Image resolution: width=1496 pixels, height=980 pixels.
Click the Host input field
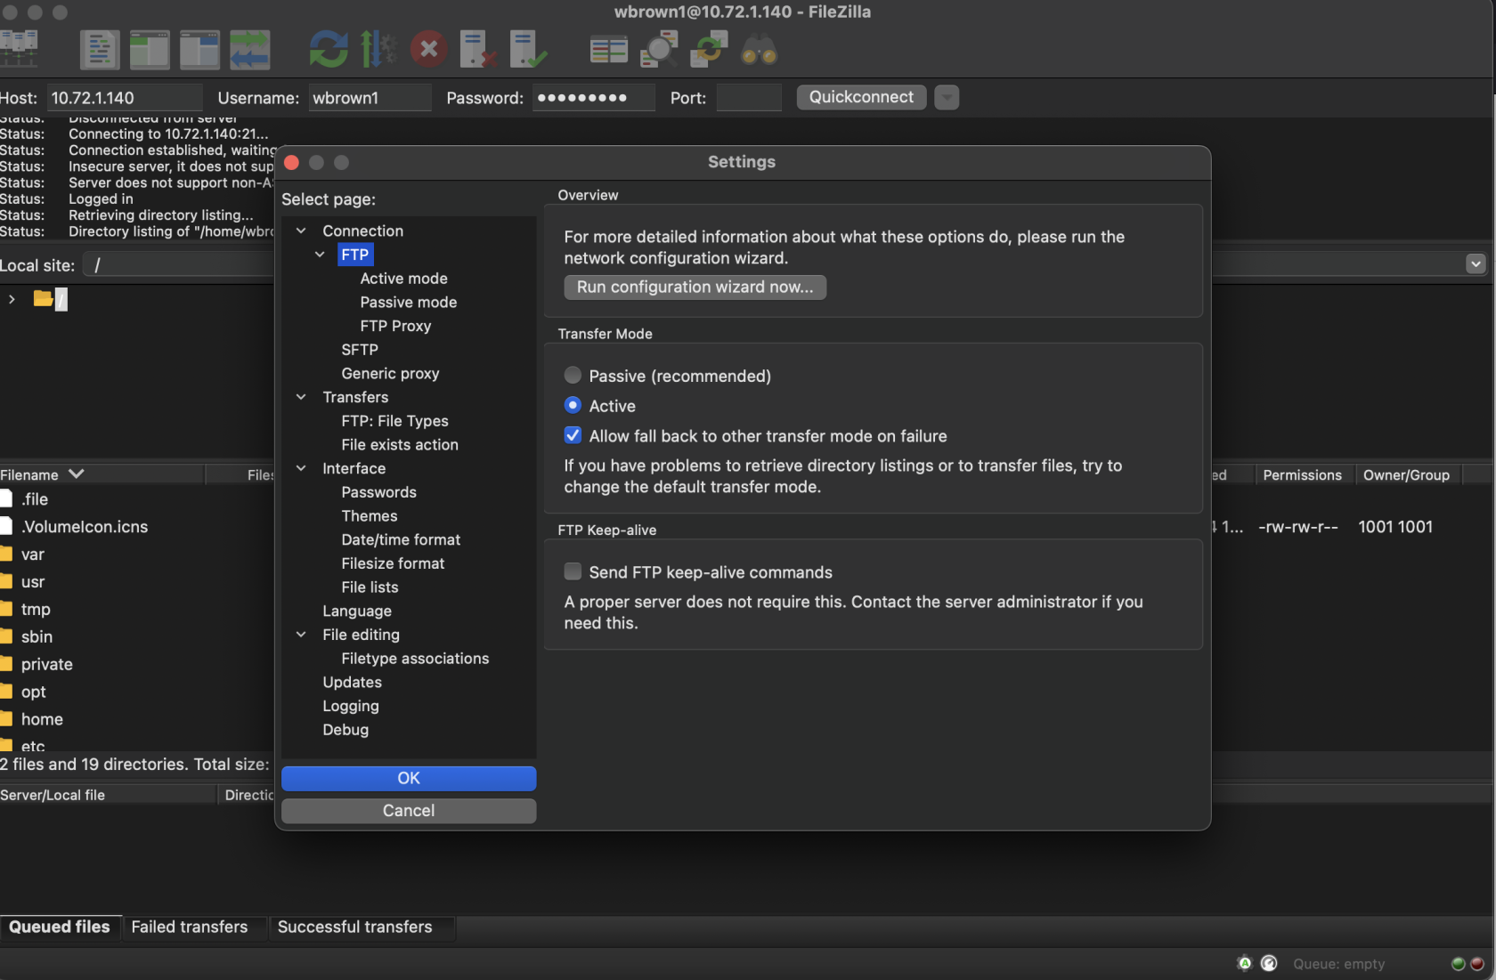(123, 98)
